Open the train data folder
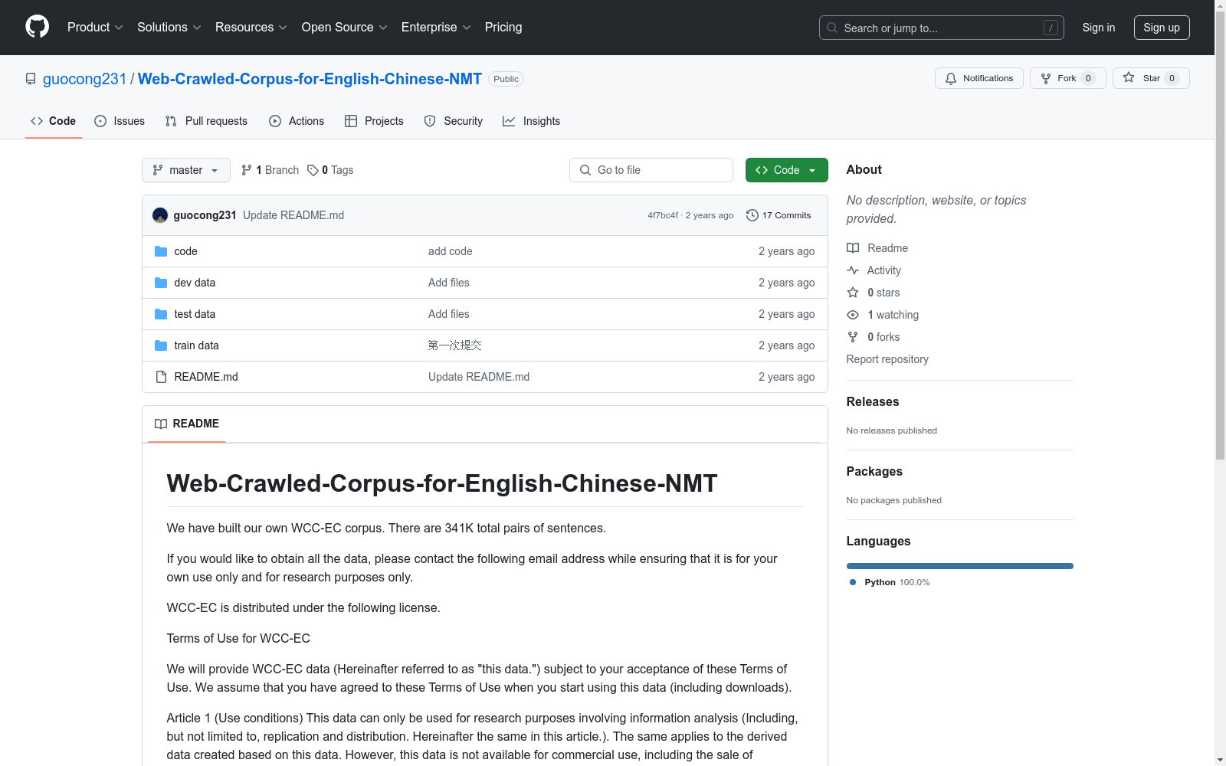 click(196, 345)
